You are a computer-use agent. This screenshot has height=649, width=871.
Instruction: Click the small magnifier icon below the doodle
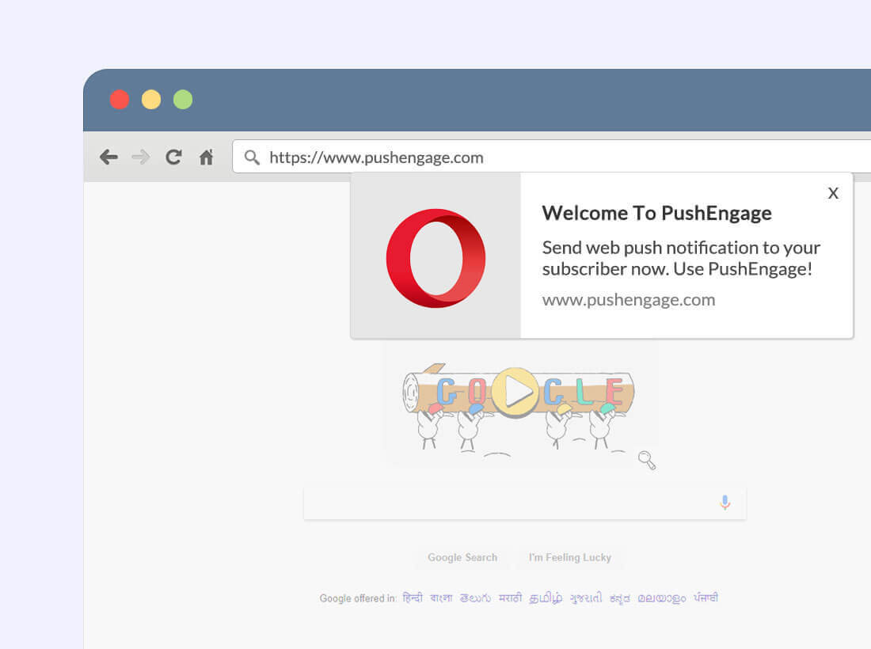647,460
